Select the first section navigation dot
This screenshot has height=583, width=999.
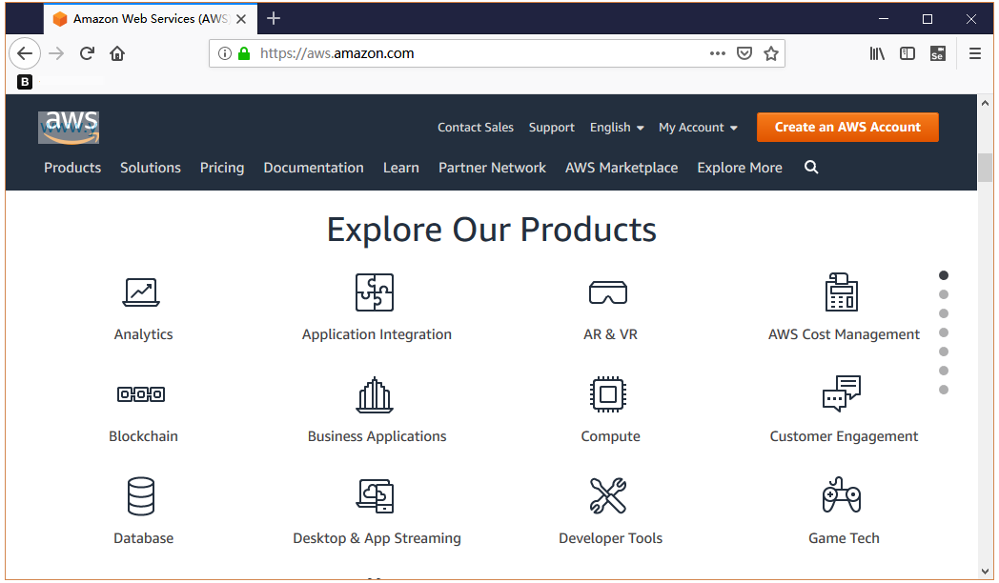(944, 275)
